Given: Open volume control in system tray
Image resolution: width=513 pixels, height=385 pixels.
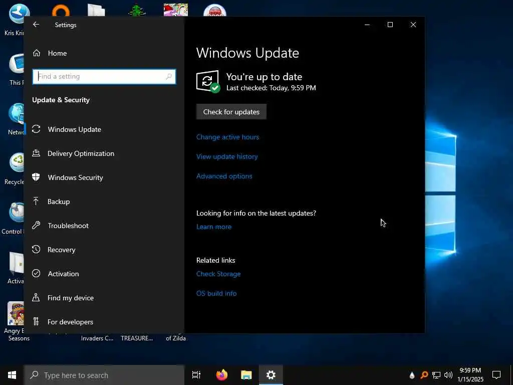Looking at the screenshot, I should (x=448, y=375).
